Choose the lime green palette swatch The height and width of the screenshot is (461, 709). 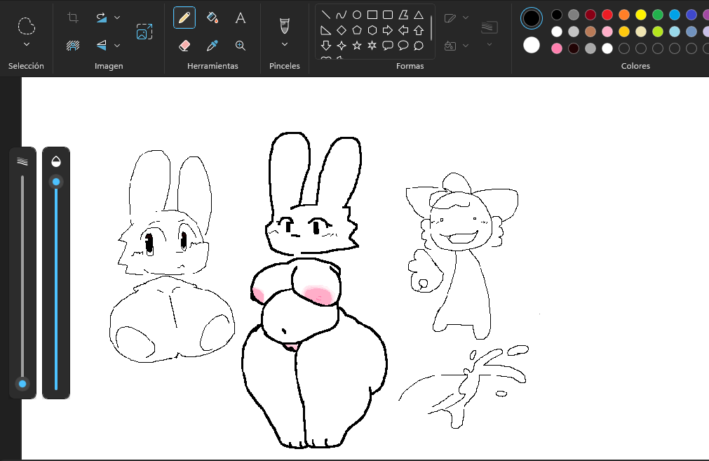[657, 32]
